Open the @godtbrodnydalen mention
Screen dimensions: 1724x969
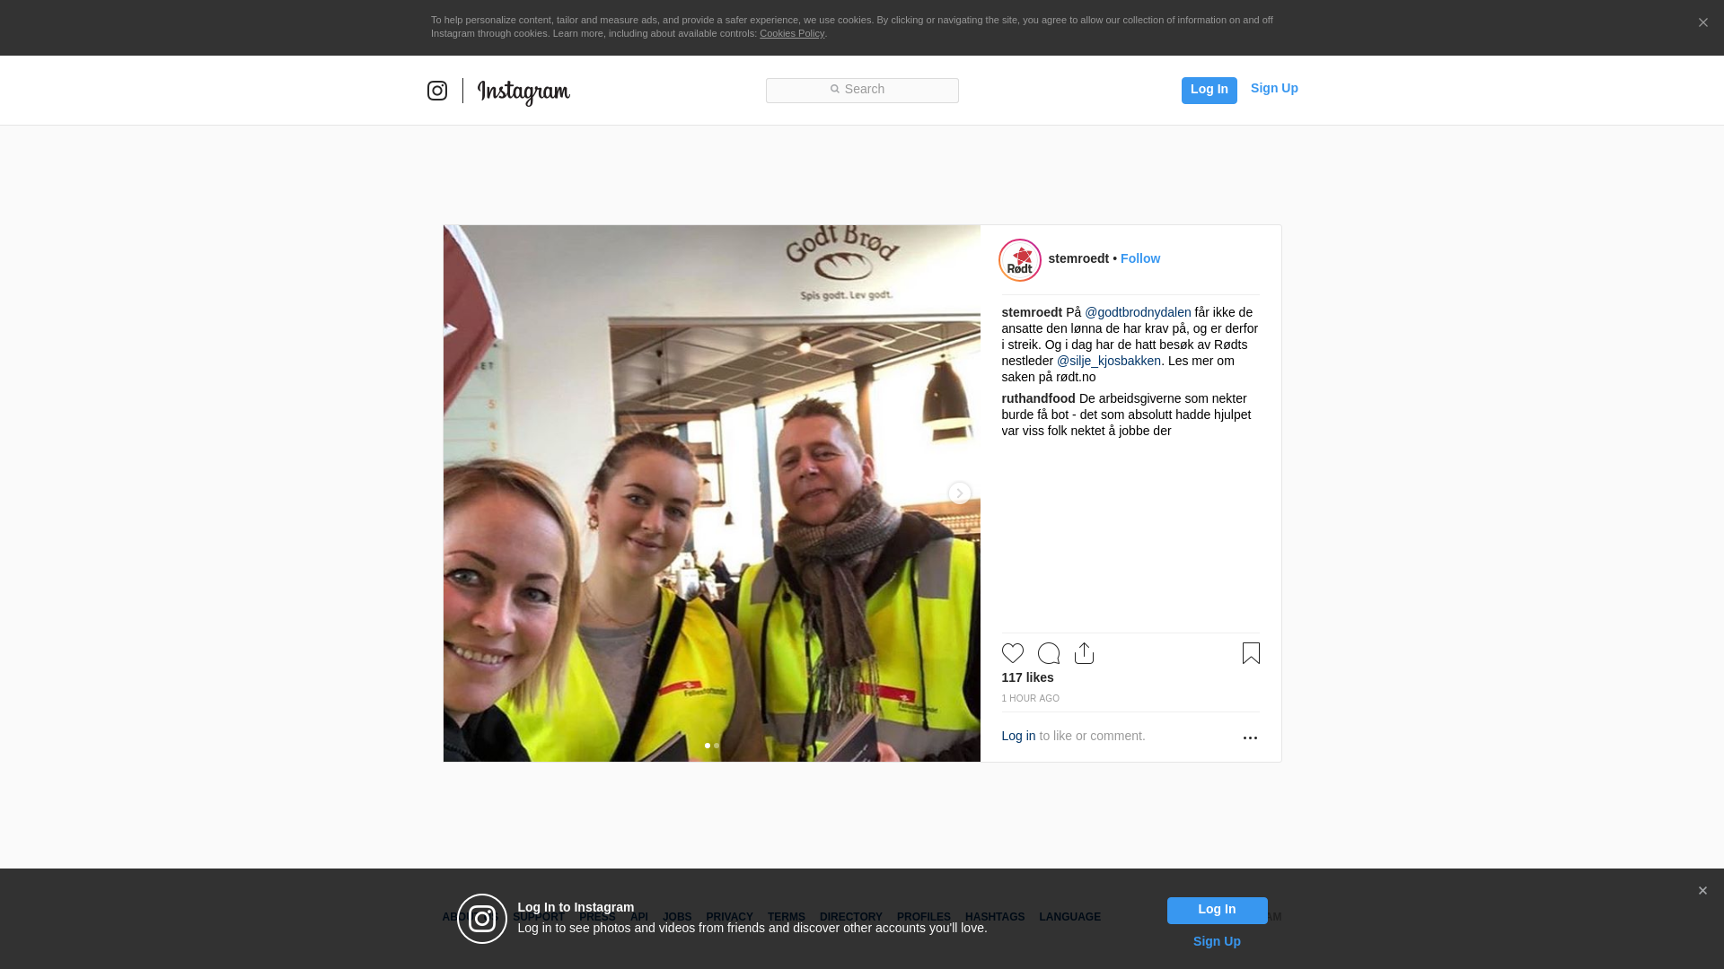pos(1138,312)
